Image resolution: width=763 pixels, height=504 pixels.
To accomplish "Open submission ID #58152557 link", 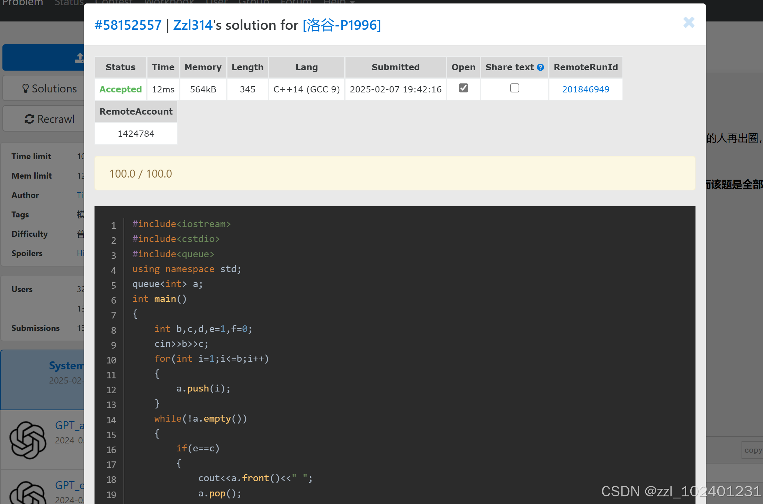I will click(128, 25).
